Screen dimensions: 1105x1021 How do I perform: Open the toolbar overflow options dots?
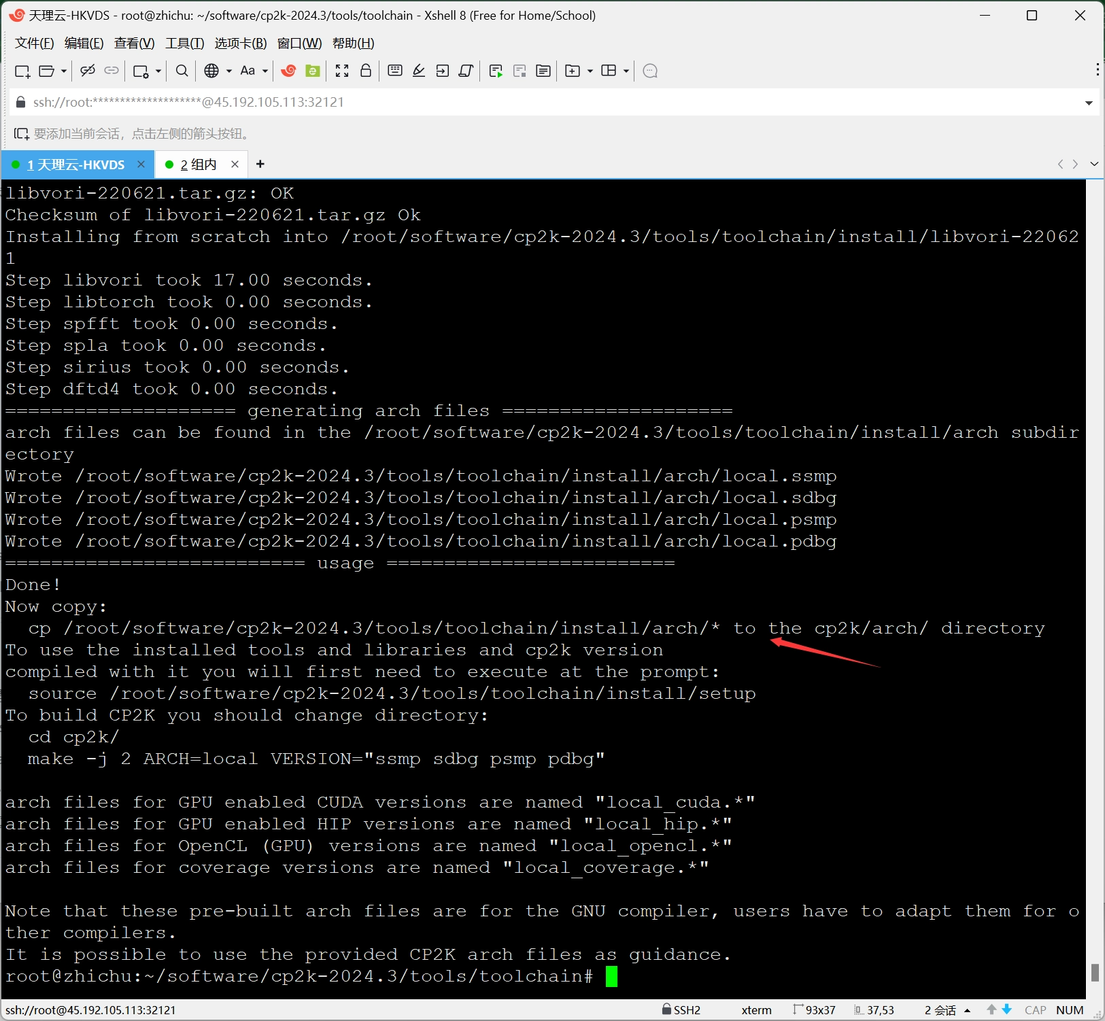click(x=1098, y=69)
